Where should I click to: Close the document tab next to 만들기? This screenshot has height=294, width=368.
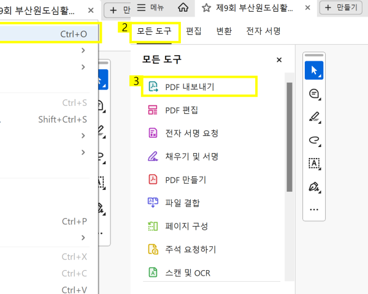(307, 8)
